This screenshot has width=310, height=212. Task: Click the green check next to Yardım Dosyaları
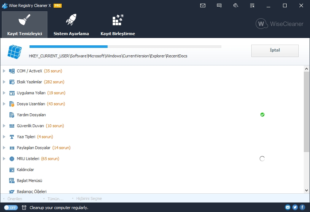262,115
